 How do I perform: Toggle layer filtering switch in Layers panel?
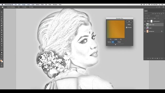163,13
